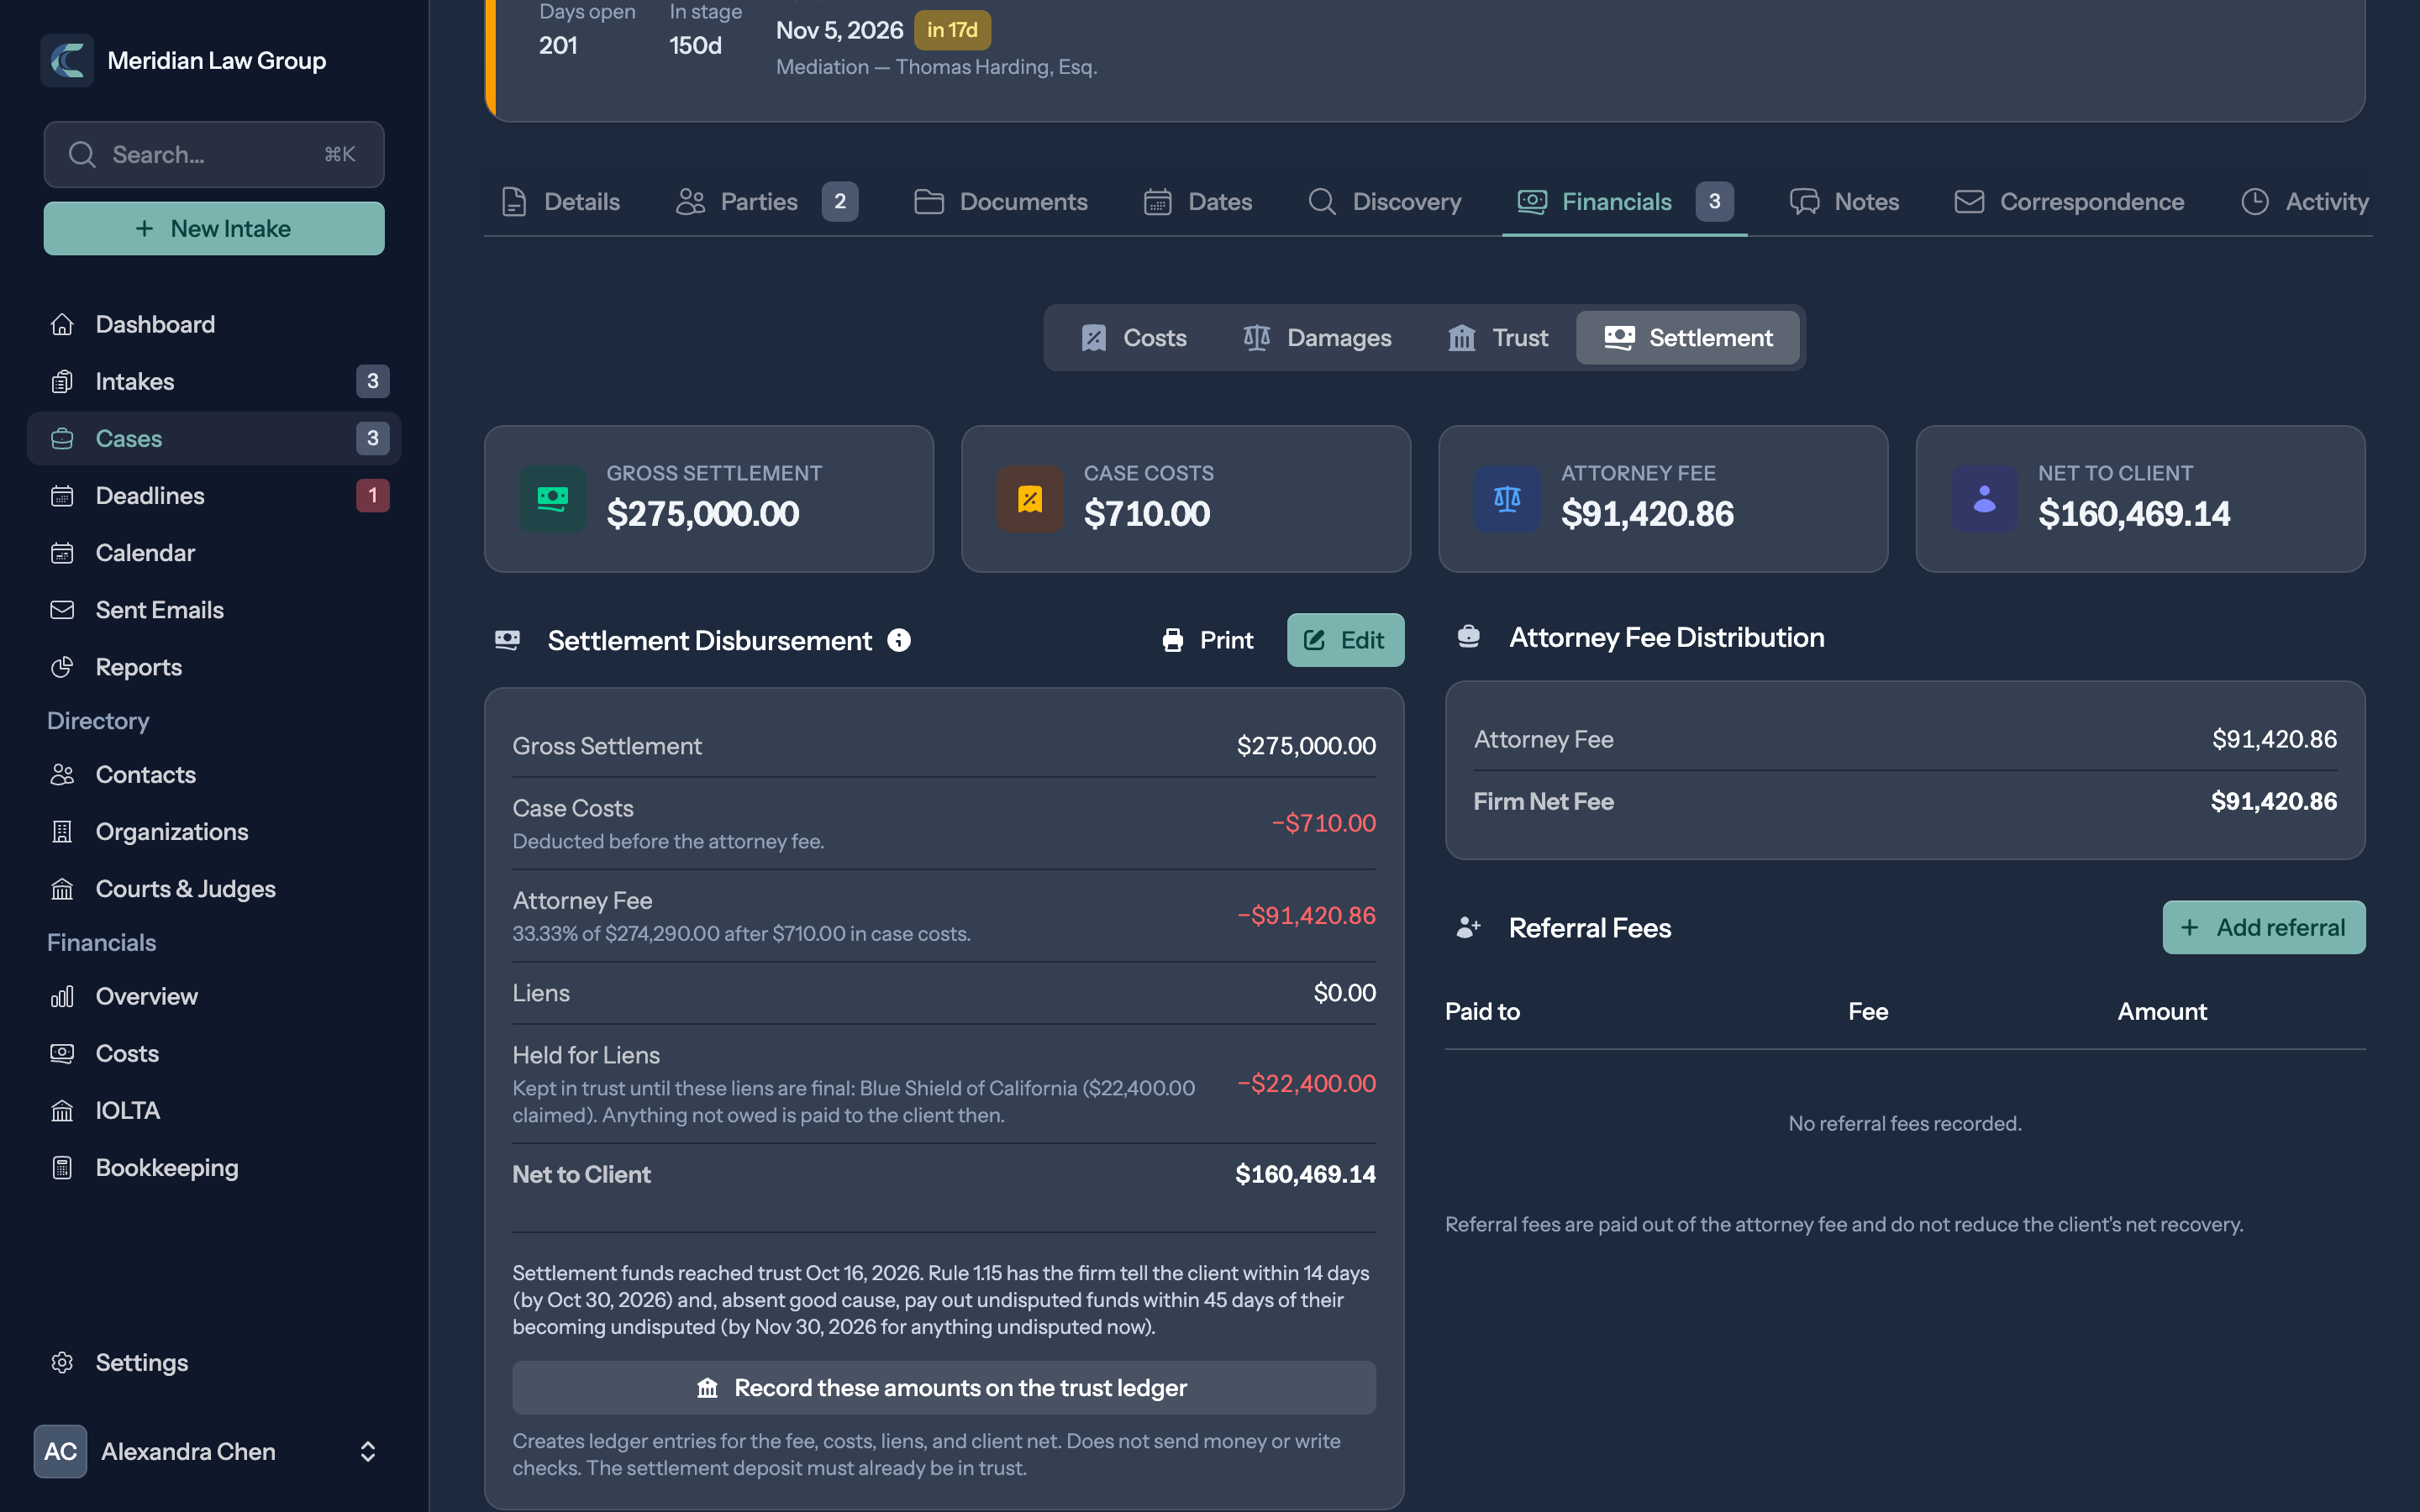2420x1512 pixels.
Task: Click the Attorney Fee scales icon
Action: click(1507, 498)
